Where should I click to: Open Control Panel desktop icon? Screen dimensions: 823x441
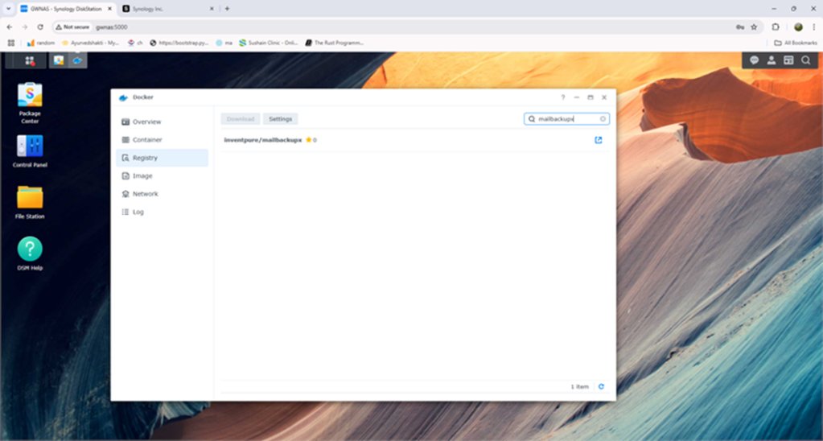pos(30,151)
